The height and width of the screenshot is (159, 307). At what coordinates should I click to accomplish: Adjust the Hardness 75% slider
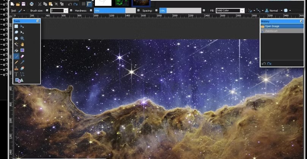coord(115,11)
